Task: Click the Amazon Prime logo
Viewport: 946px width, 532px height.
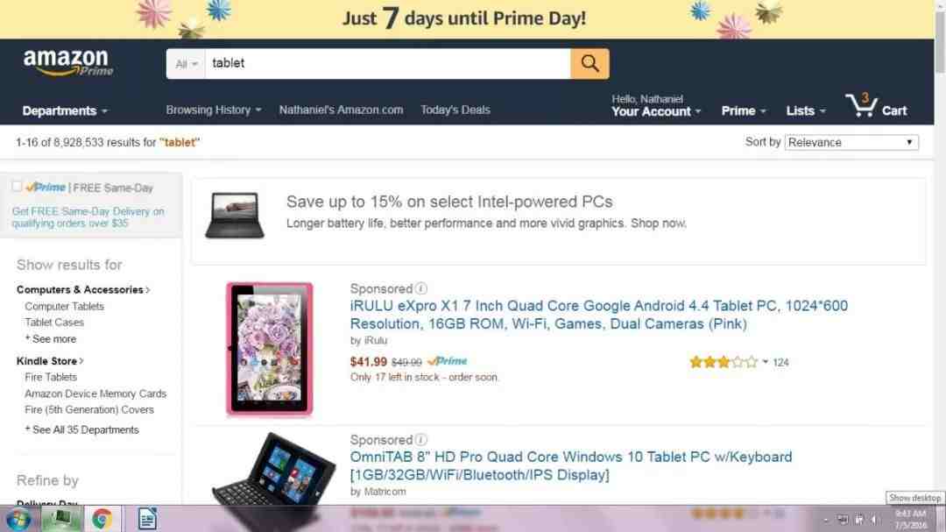Action: click(68, 63)
